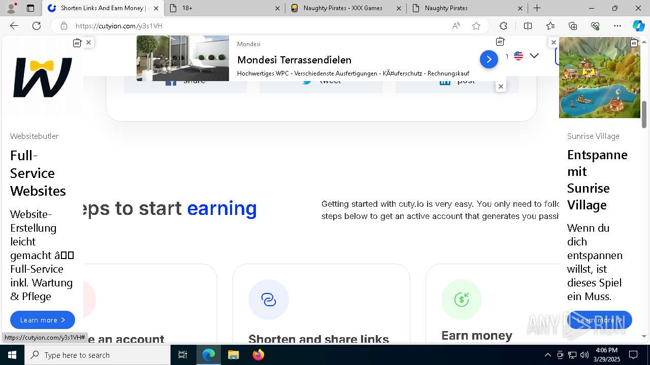Click Learn more on Websitebutler ad
This screenshot has height=365, width=650.
tap(43, 320)
